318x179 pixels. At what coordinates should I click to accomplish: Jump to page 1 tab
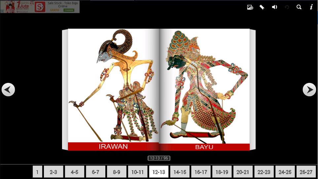coord(37,172)
